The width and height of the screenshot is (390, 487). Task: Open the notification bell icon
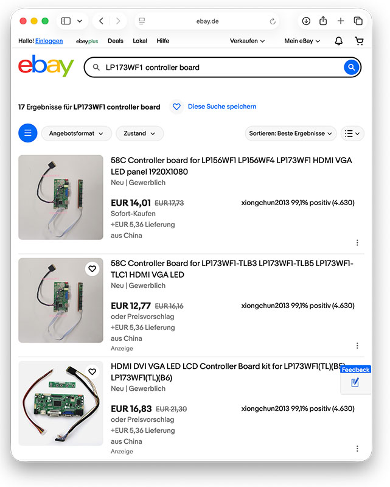click(339, 41)
